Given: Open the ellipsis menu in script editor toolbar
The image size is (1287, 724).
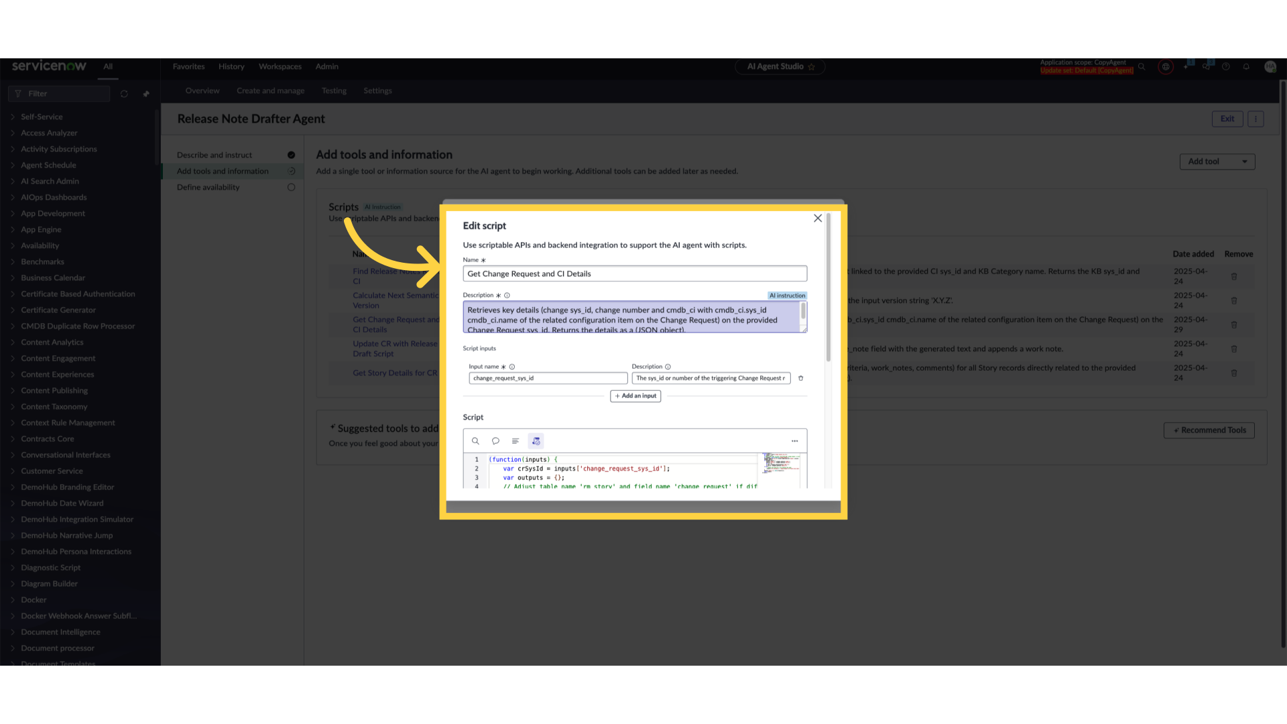Looking at the screenshot, I should tap(794, 441).
